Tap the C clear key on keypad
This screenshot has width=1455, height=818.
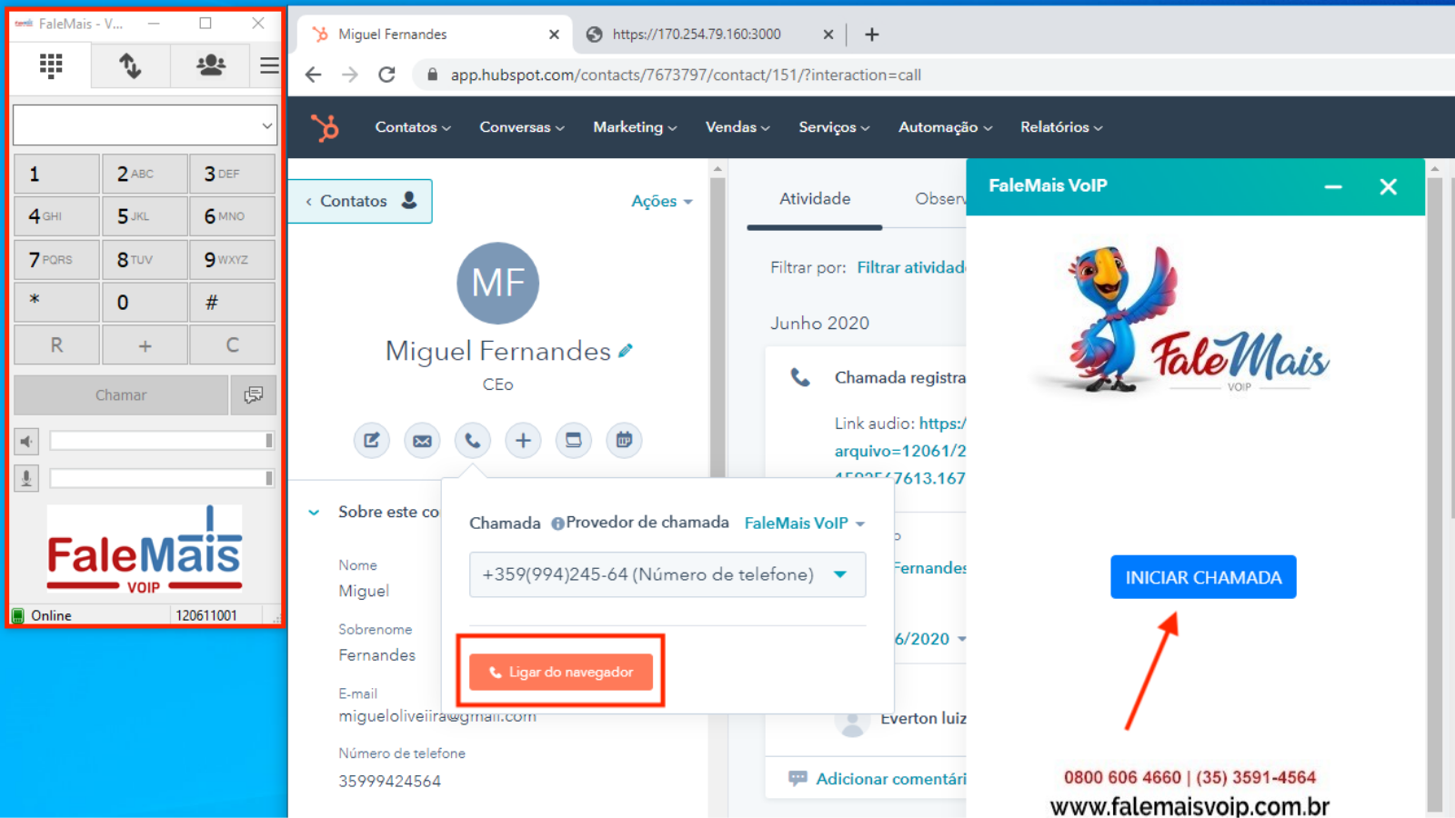tap(232, 345)
